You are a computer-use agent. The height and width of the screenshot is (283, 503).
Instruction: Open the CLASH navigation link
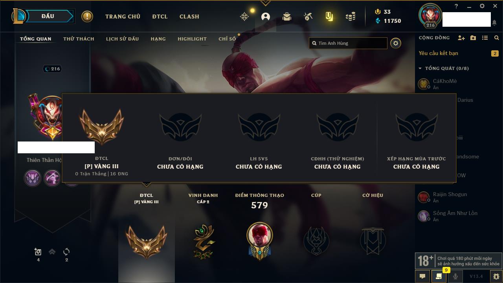pyautogui.click(x=189, y=17)
